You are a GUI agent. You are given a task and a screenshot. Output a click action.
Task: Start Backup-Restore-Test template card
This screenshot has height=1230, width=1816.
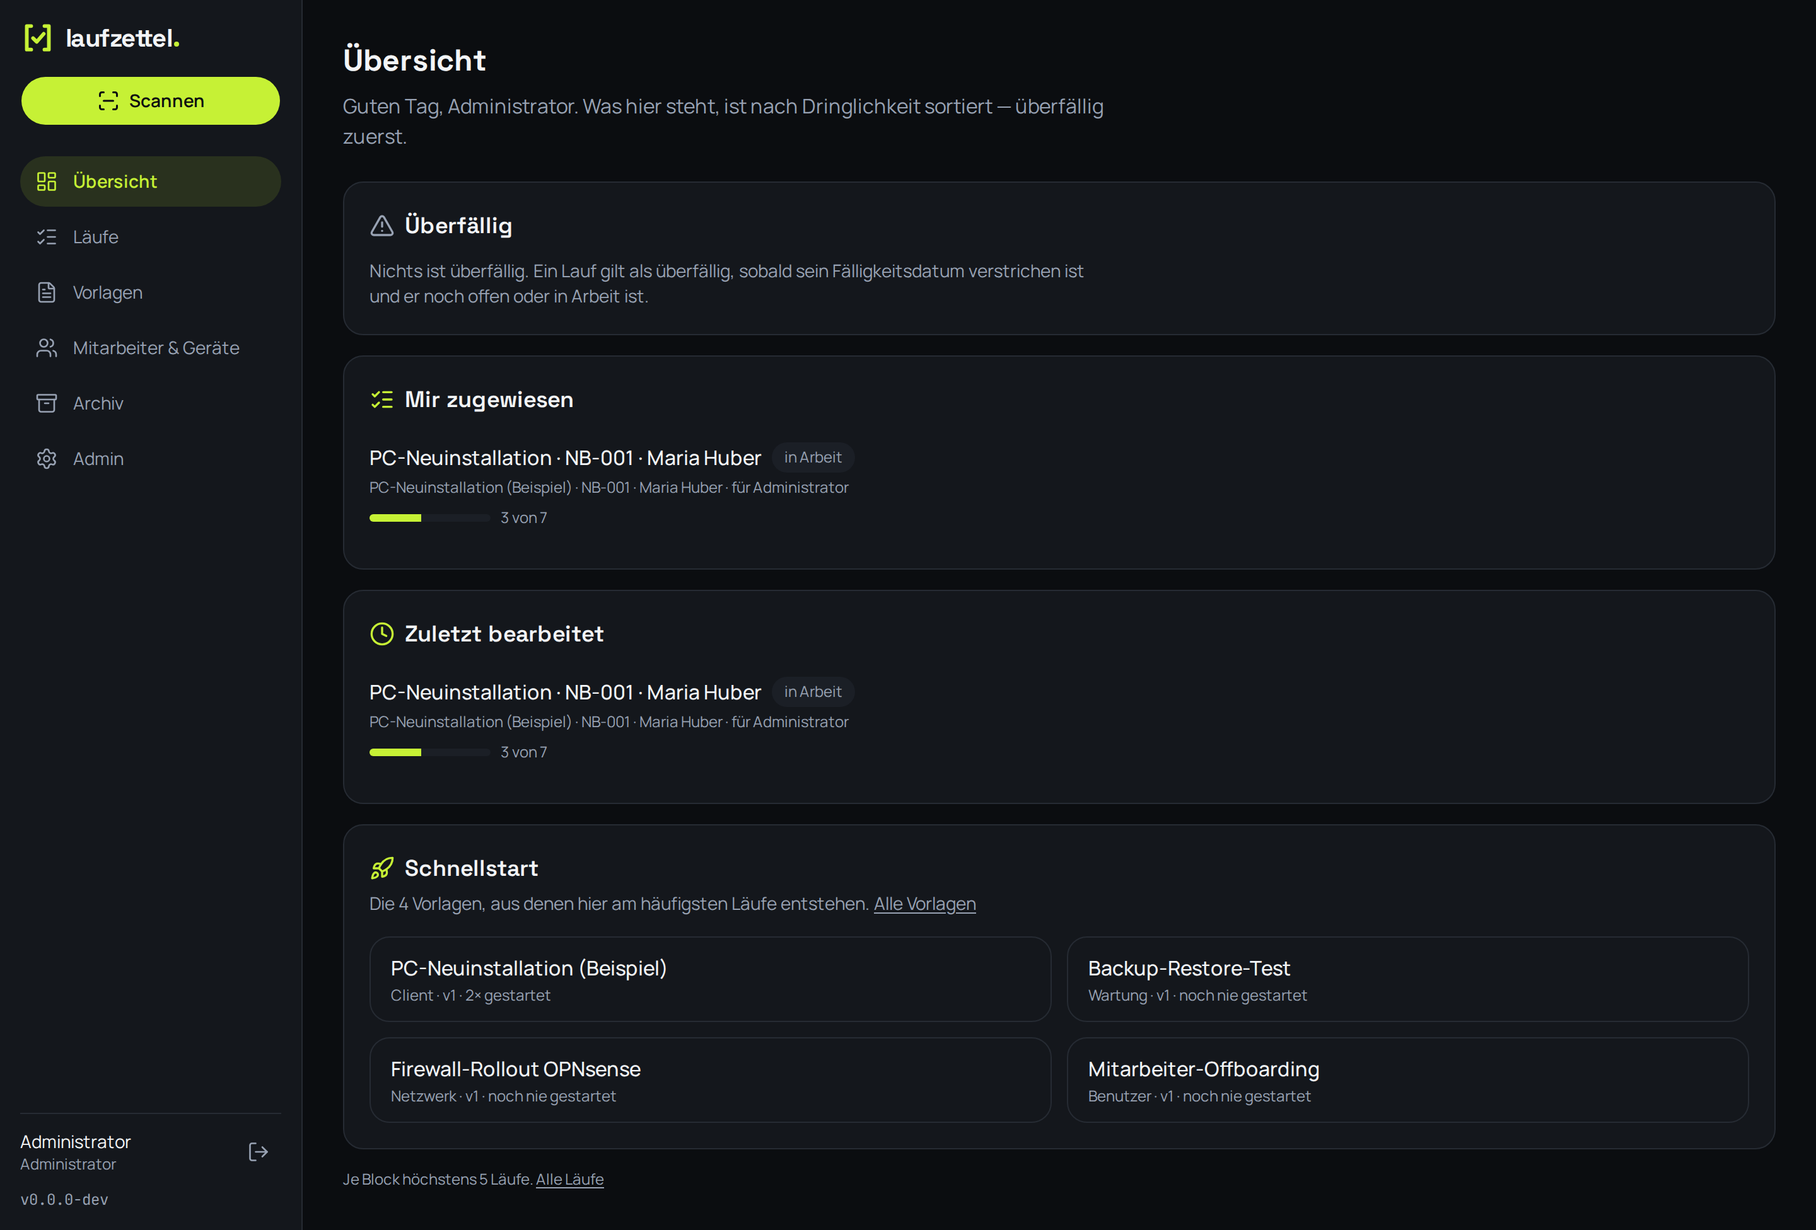tap(1407, 979)
